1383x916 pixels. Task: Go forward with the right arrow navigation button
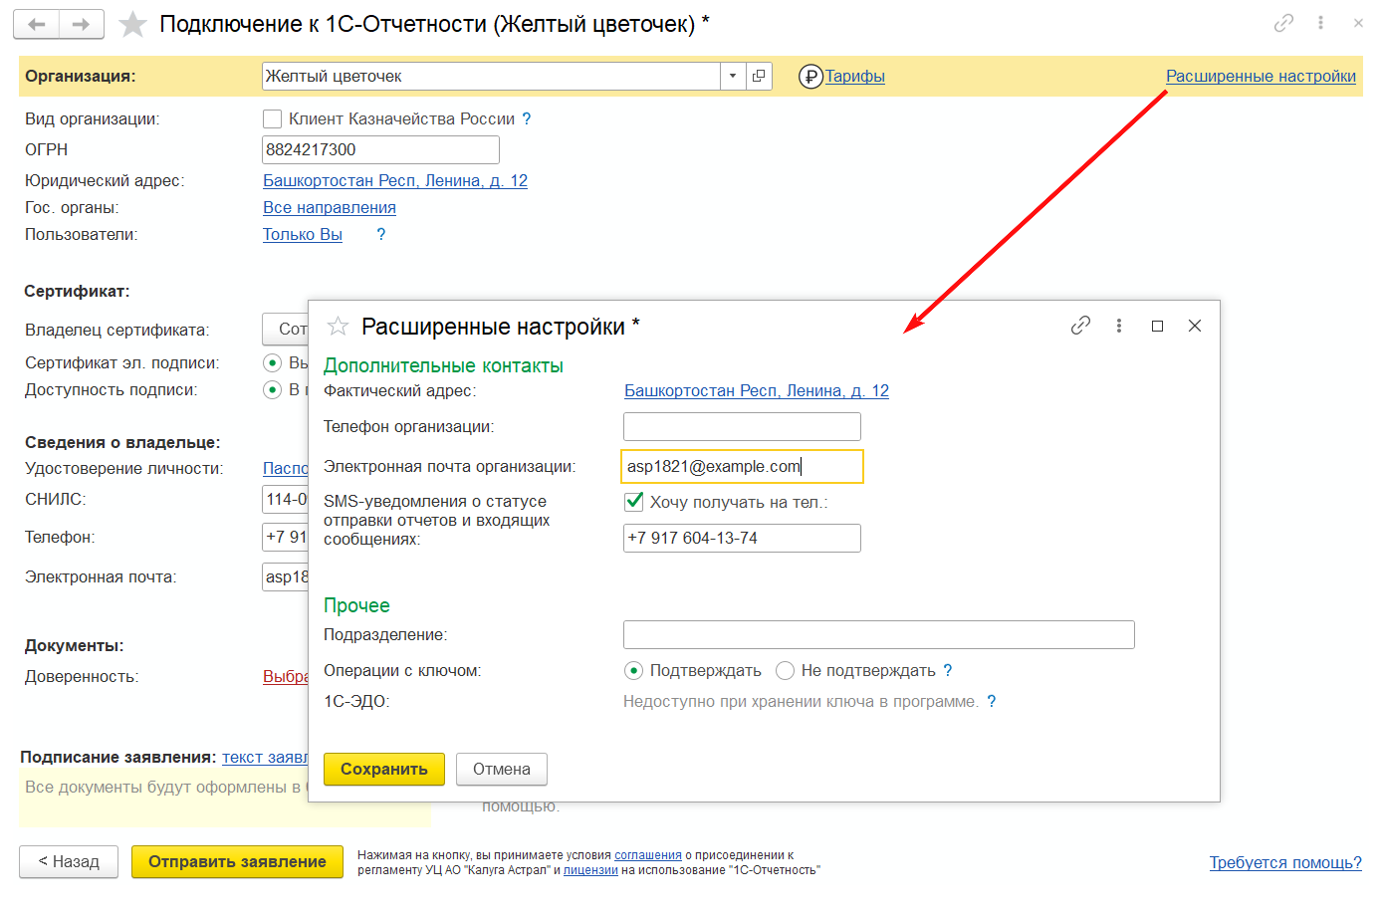pos(82,24)
